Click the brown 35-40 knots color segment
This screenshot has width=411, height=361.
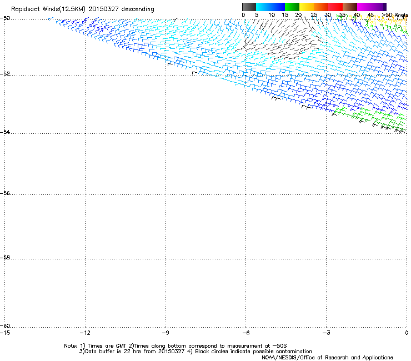click(350, 7)
